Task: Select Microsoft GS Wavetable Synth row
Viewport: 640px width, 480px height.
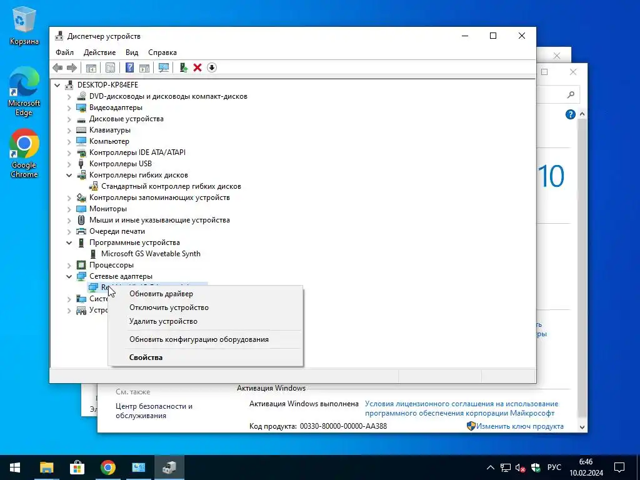Action: (x=151, y=254)
